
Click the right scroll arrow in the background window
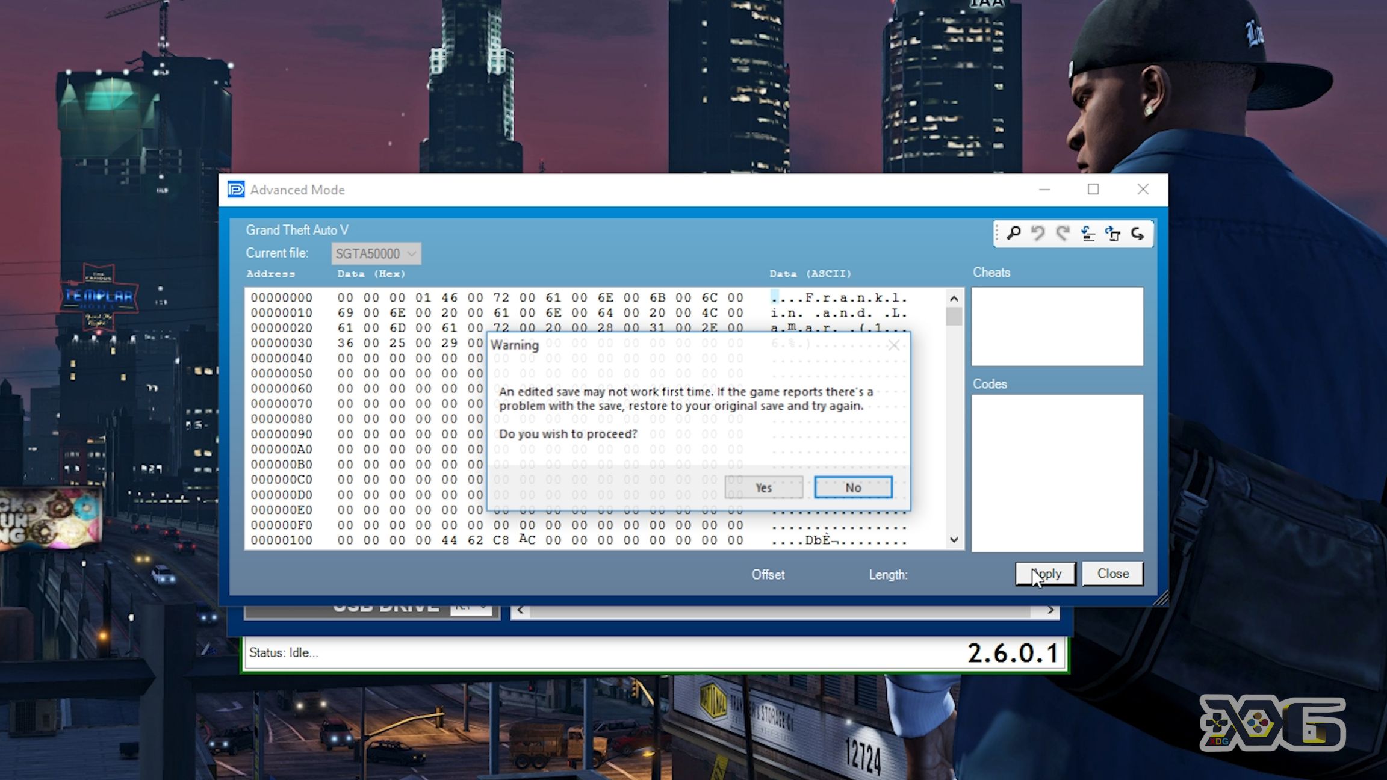click(x=1050, y=611)
